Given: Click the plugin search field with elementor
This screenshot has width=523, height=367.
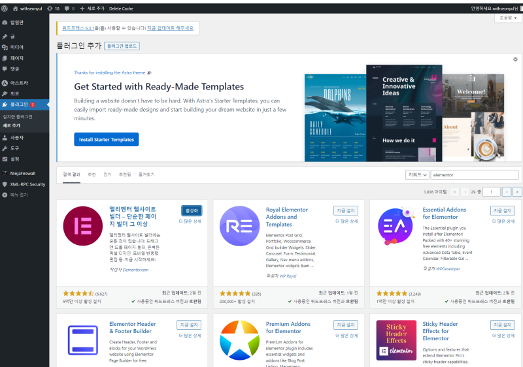Looking at the screenshot, I should point(475,174).
